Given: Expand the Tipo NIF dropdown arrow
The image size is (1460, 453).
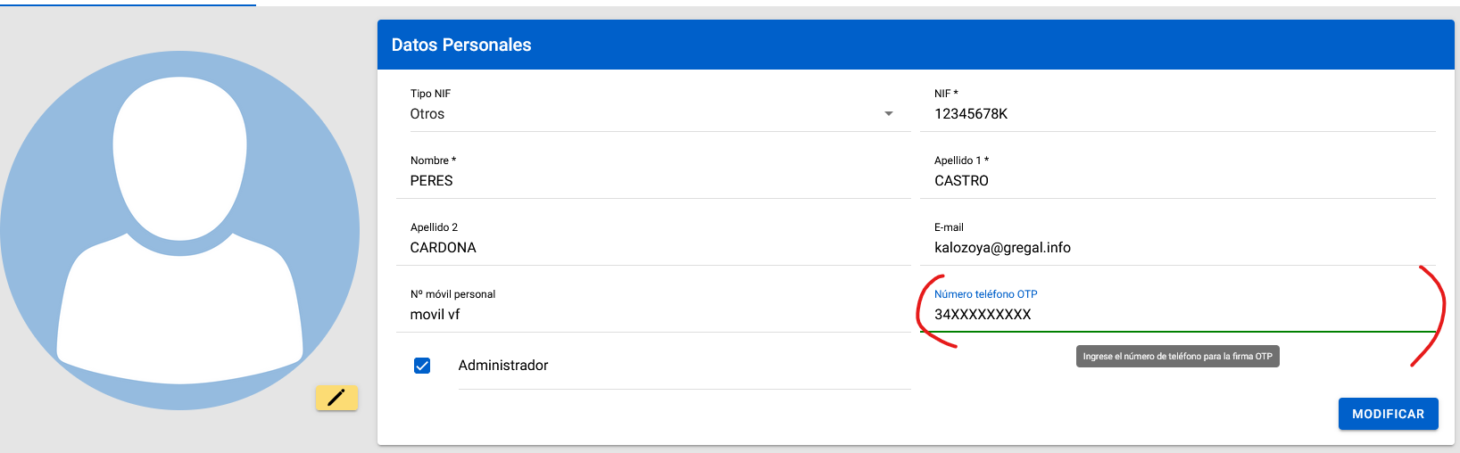Looking at the screenshot, I should [x=888, y=114].
